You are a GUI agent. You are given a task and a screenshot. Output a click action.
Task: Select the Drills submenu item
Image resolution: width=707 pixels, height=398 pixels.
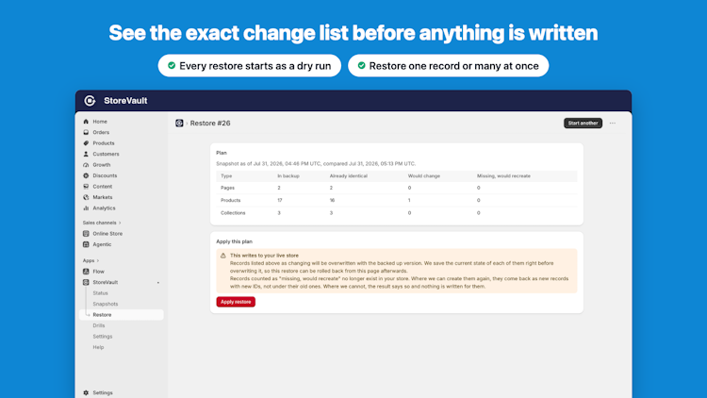[99, 325]
